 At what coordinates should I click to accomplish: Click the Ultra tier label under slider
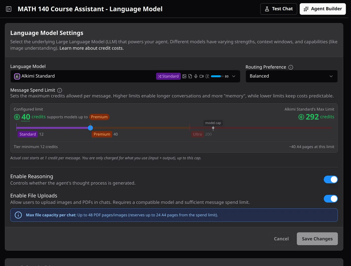point(197,134)
